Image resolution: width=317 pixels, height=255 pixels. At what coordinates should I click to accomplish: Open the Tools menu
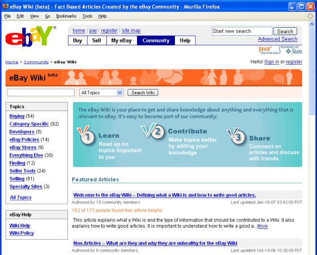tap(87, 16)
